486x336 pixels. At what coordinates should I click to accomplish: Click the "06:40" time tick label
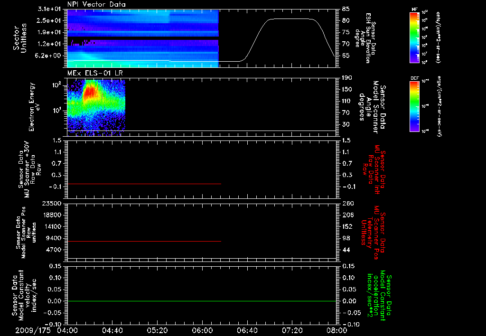[247, 330]
